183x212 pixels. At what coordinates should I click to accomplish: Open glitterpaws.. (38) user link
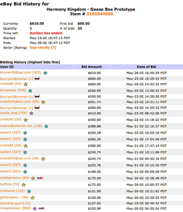pyautogui.click(x=14, y=197)
